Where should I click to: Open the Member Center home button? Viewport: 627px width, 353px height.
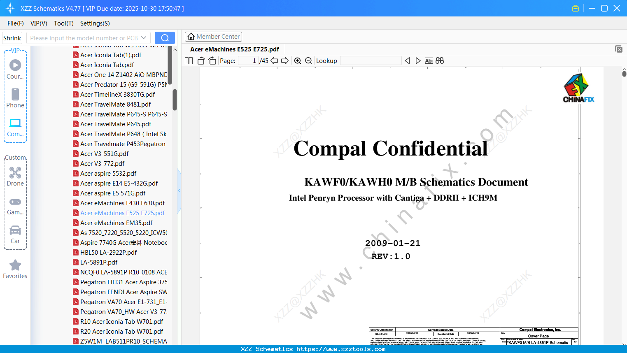[213, 37]
